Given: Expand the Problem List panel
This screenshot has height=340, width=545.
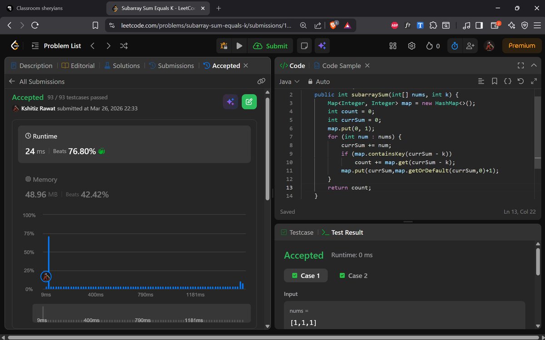Looking at the screenshot, I should coord(56,46).
